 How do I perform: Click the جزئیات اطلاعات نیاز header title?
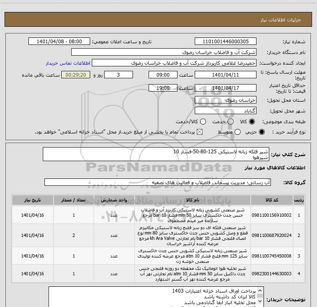(x=281, y=20)
